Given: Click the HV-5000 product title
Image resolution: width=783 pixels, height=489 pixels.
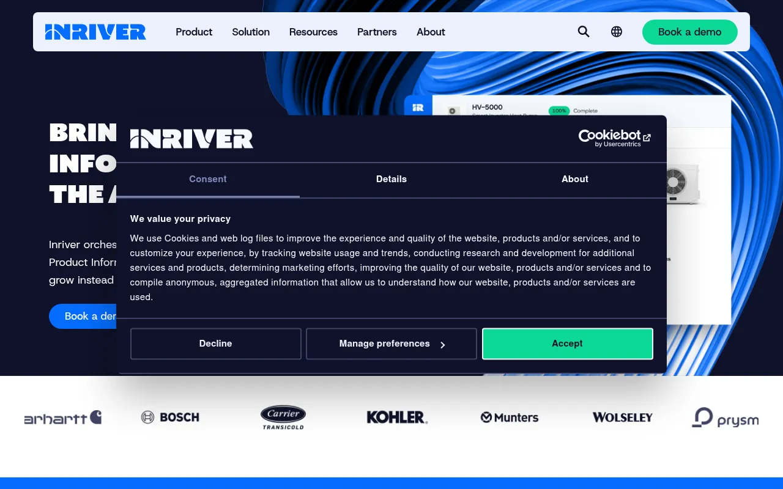Looking at the screenshot, I should click(x=488, y=107).
